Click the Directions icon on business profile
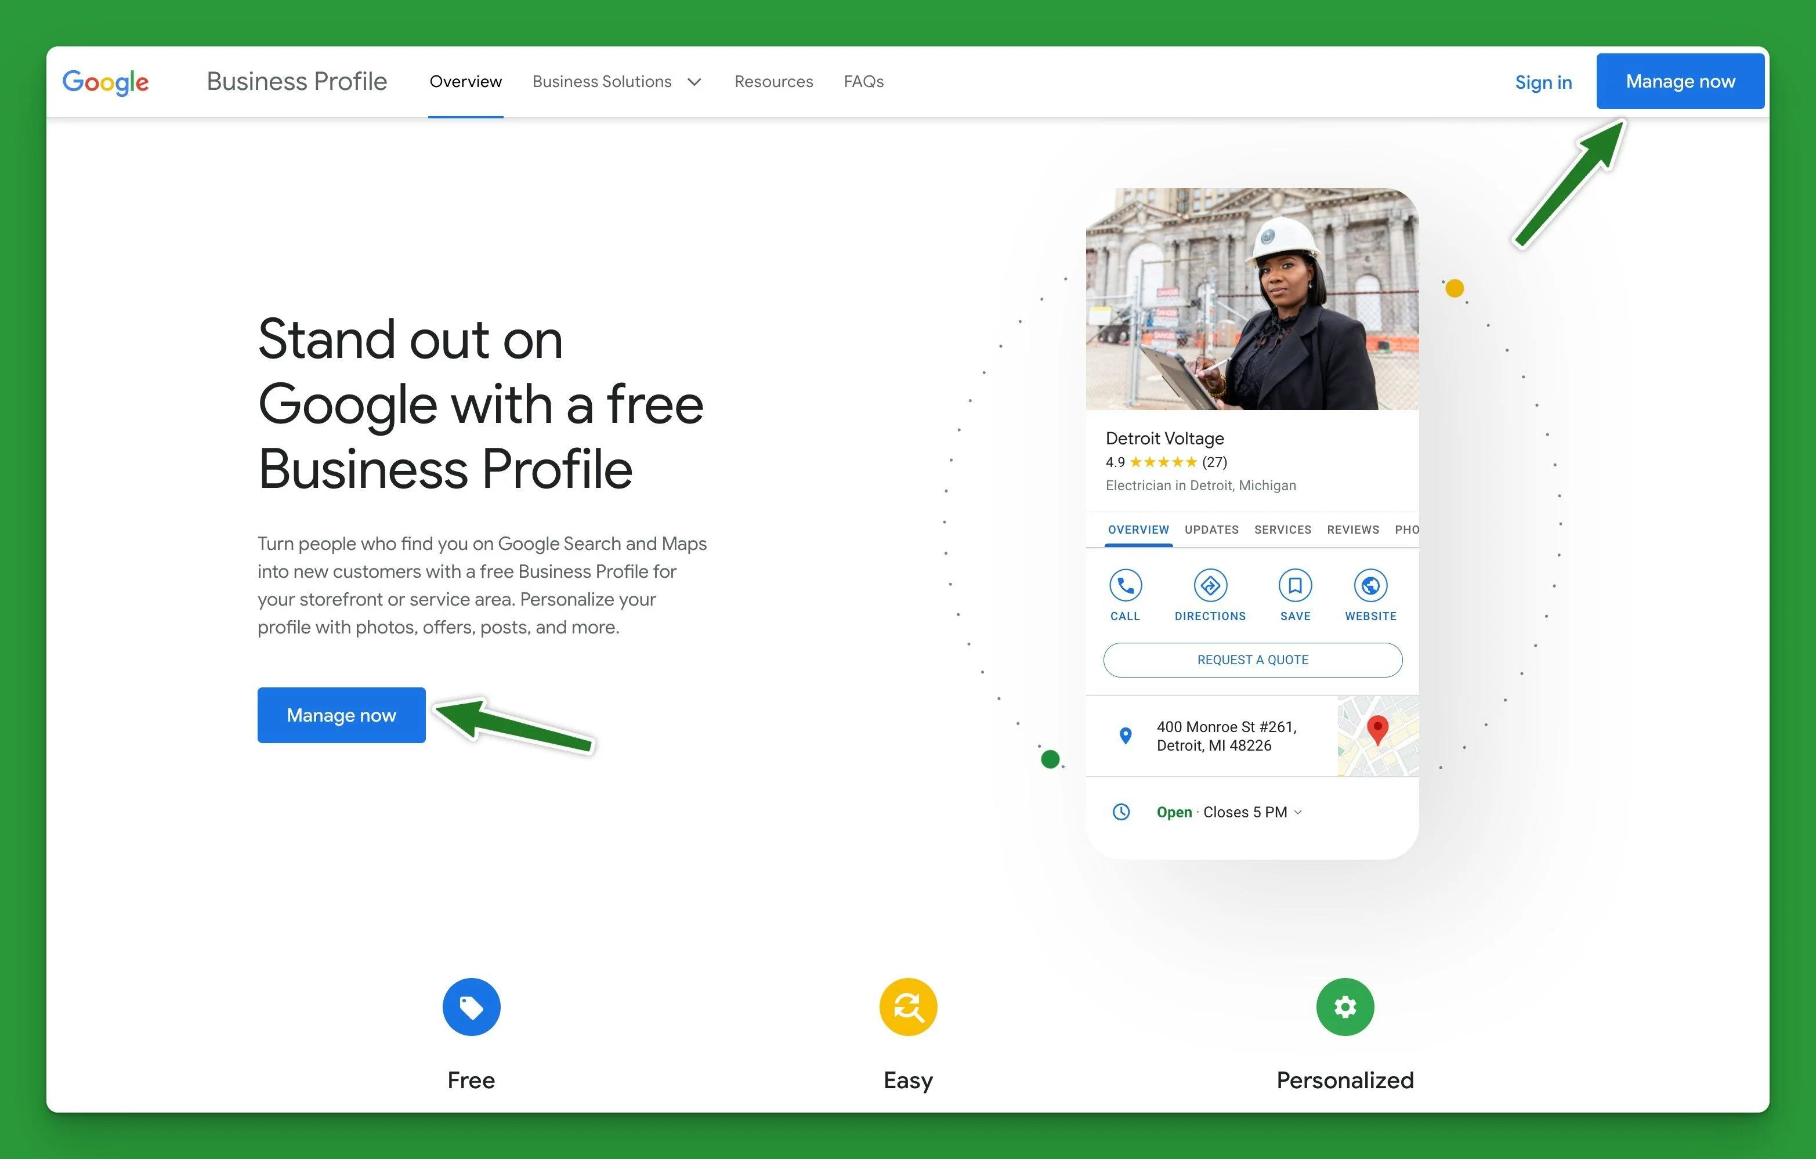Image resolution: width=1816 pixels, height=1159 pixels. [1209, 586]
